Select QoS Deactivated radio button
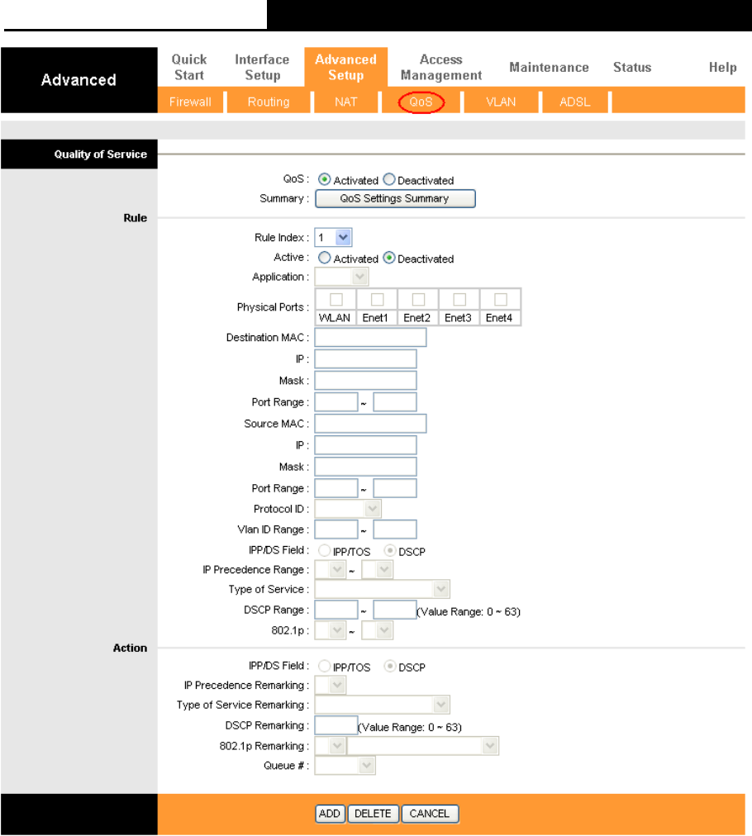752x836 pixels. 389,179
